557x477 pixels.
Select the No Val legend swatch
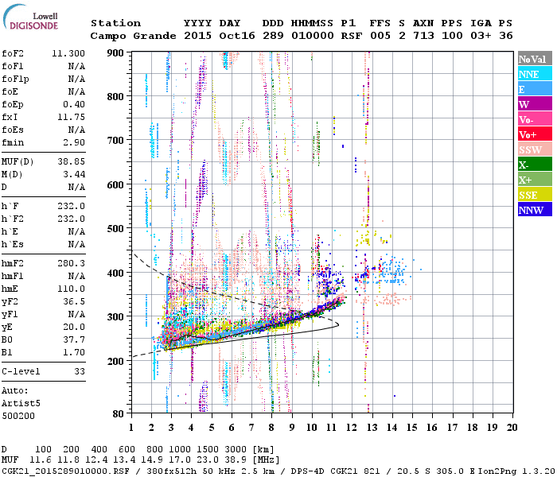[535, 59]
